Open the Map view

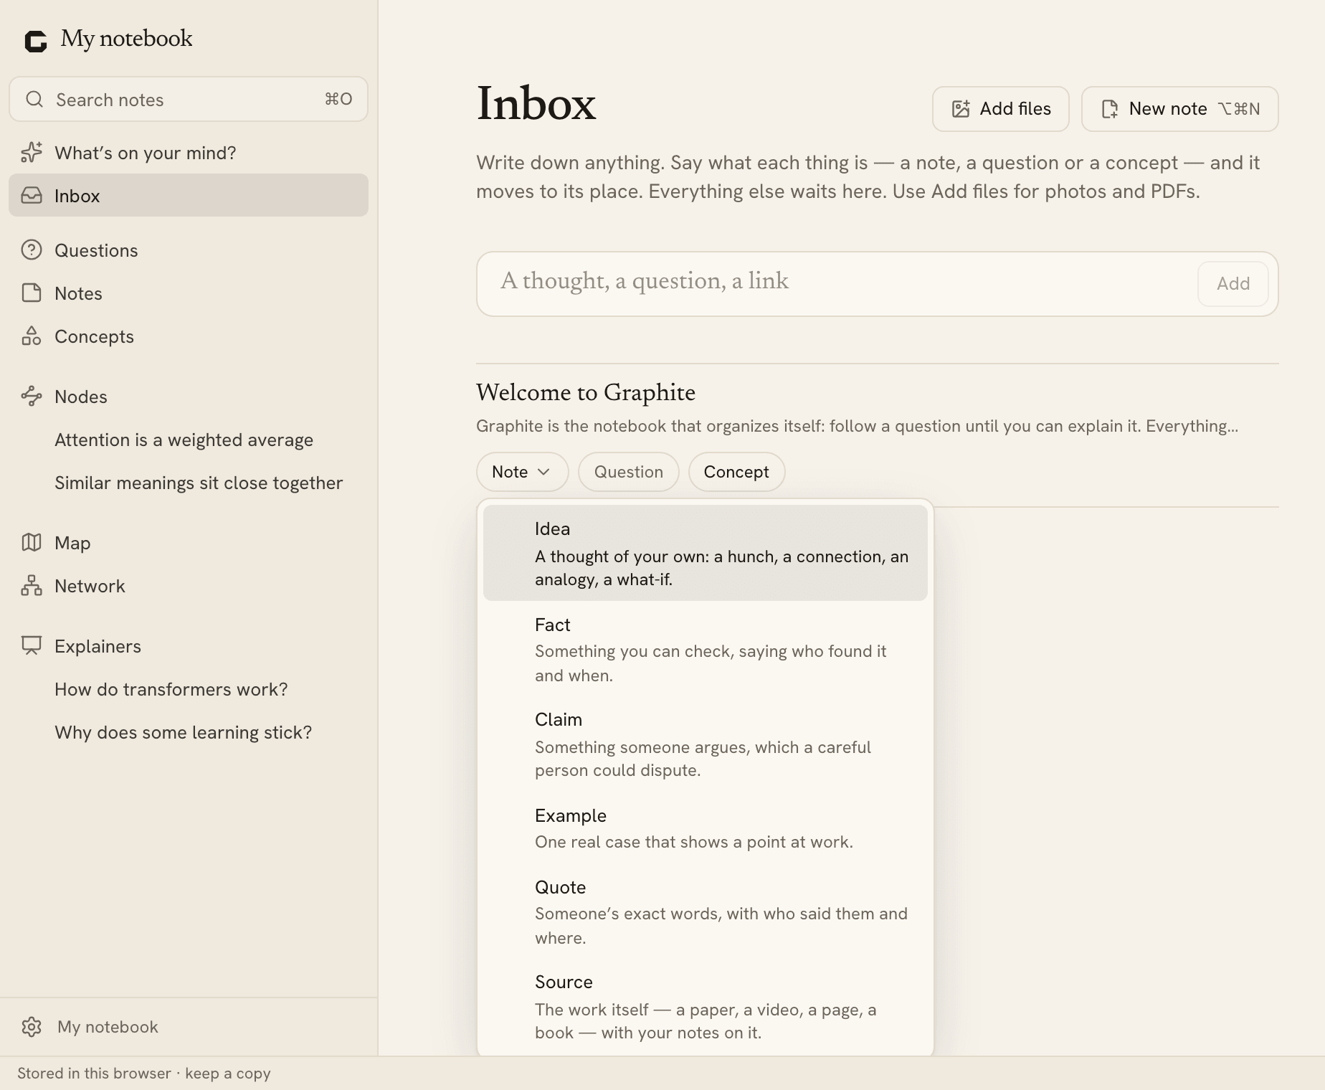click(x=189, y=542)
